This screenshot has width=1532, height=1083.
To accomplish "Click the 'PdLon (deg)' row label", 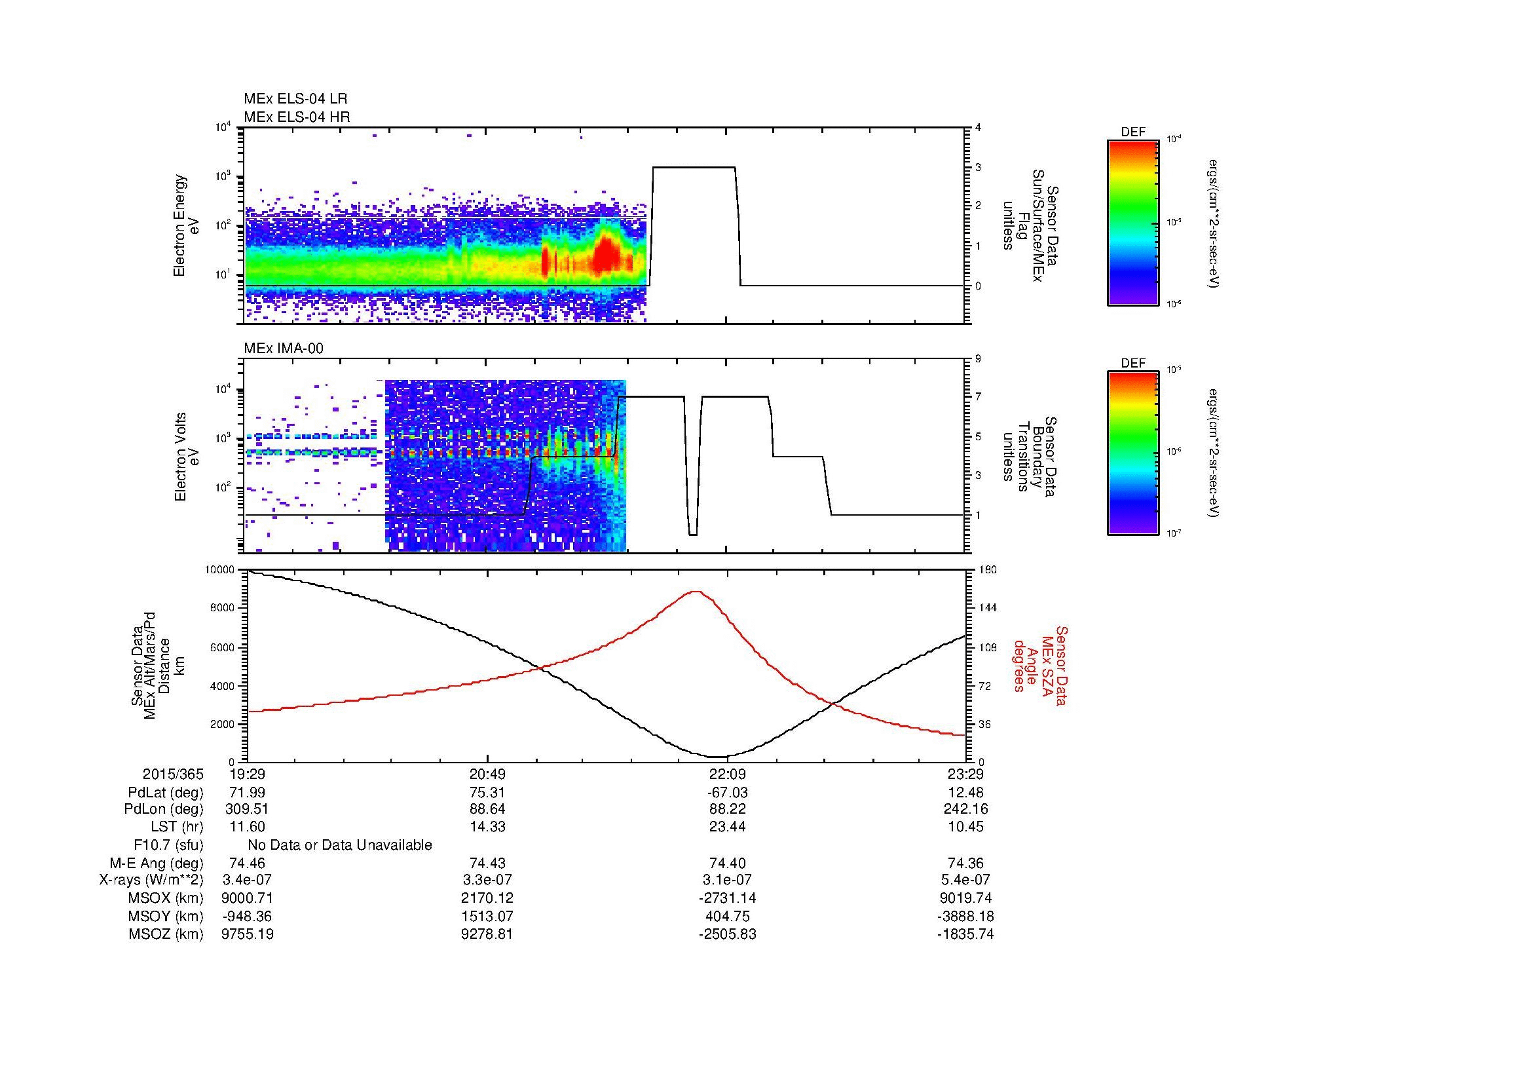I will (x=166, y=809).
